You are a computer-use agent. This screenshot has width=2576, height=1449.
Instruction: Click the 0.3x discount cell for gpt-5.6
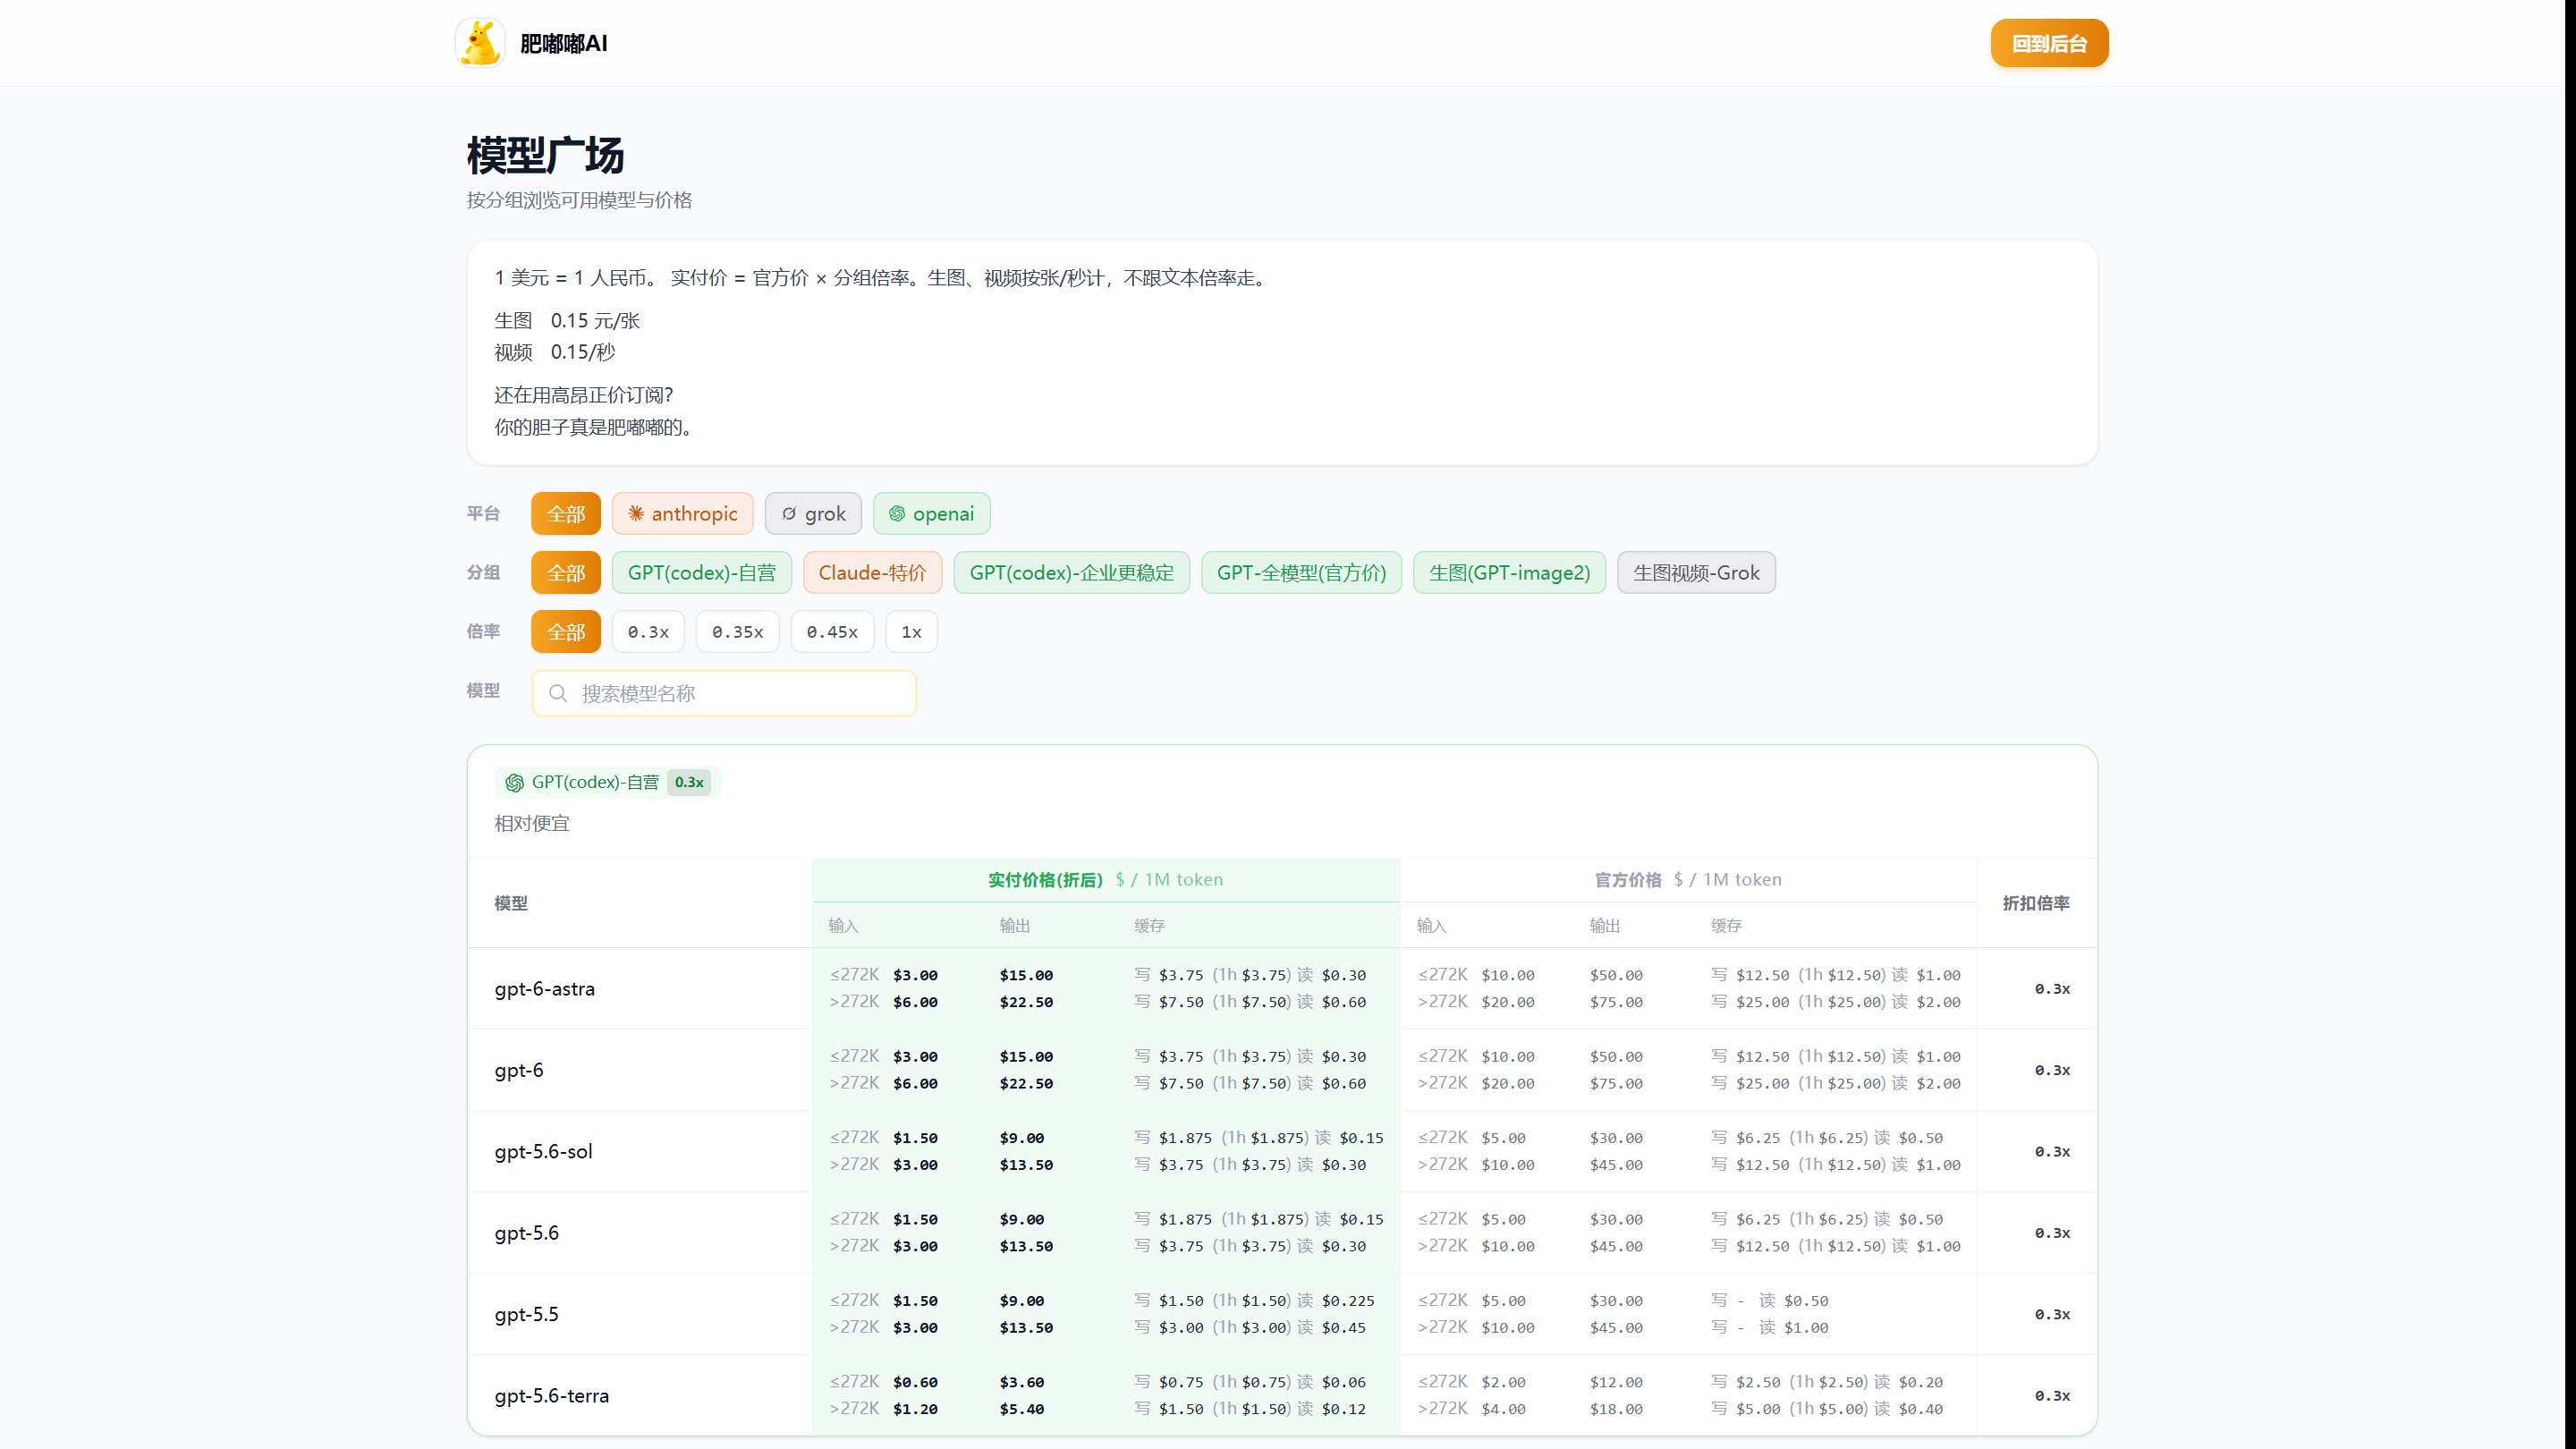coord(2052,1233)
